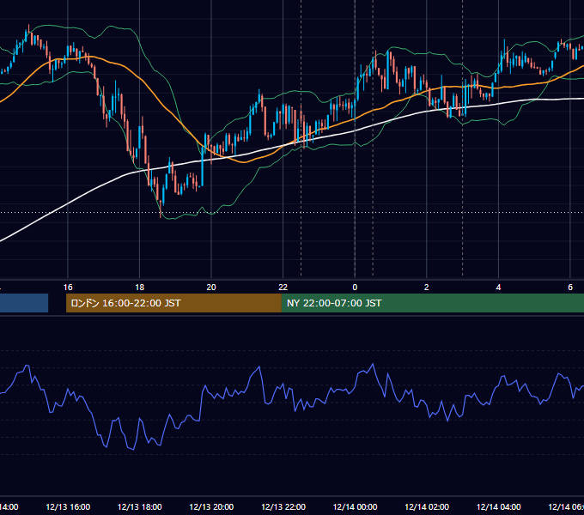Click the 12/13 20:00 date label
This screenshot has width=584, height=515.
tap(211, 506)
